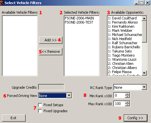Select opponent Rubens Barrichello
This screenshot has width=151, height=123.
tap(124, 47)
